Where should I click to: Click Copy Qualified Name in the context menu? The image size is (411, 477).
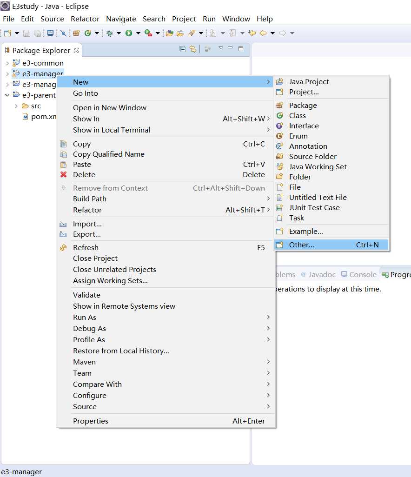point(166,154)
